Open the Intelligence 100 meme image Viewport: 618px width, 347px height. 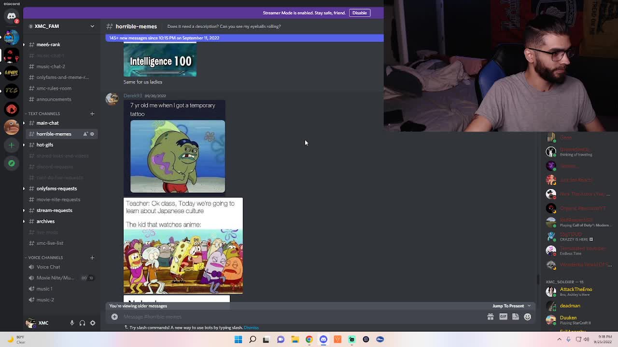click(x=160, y=59)
